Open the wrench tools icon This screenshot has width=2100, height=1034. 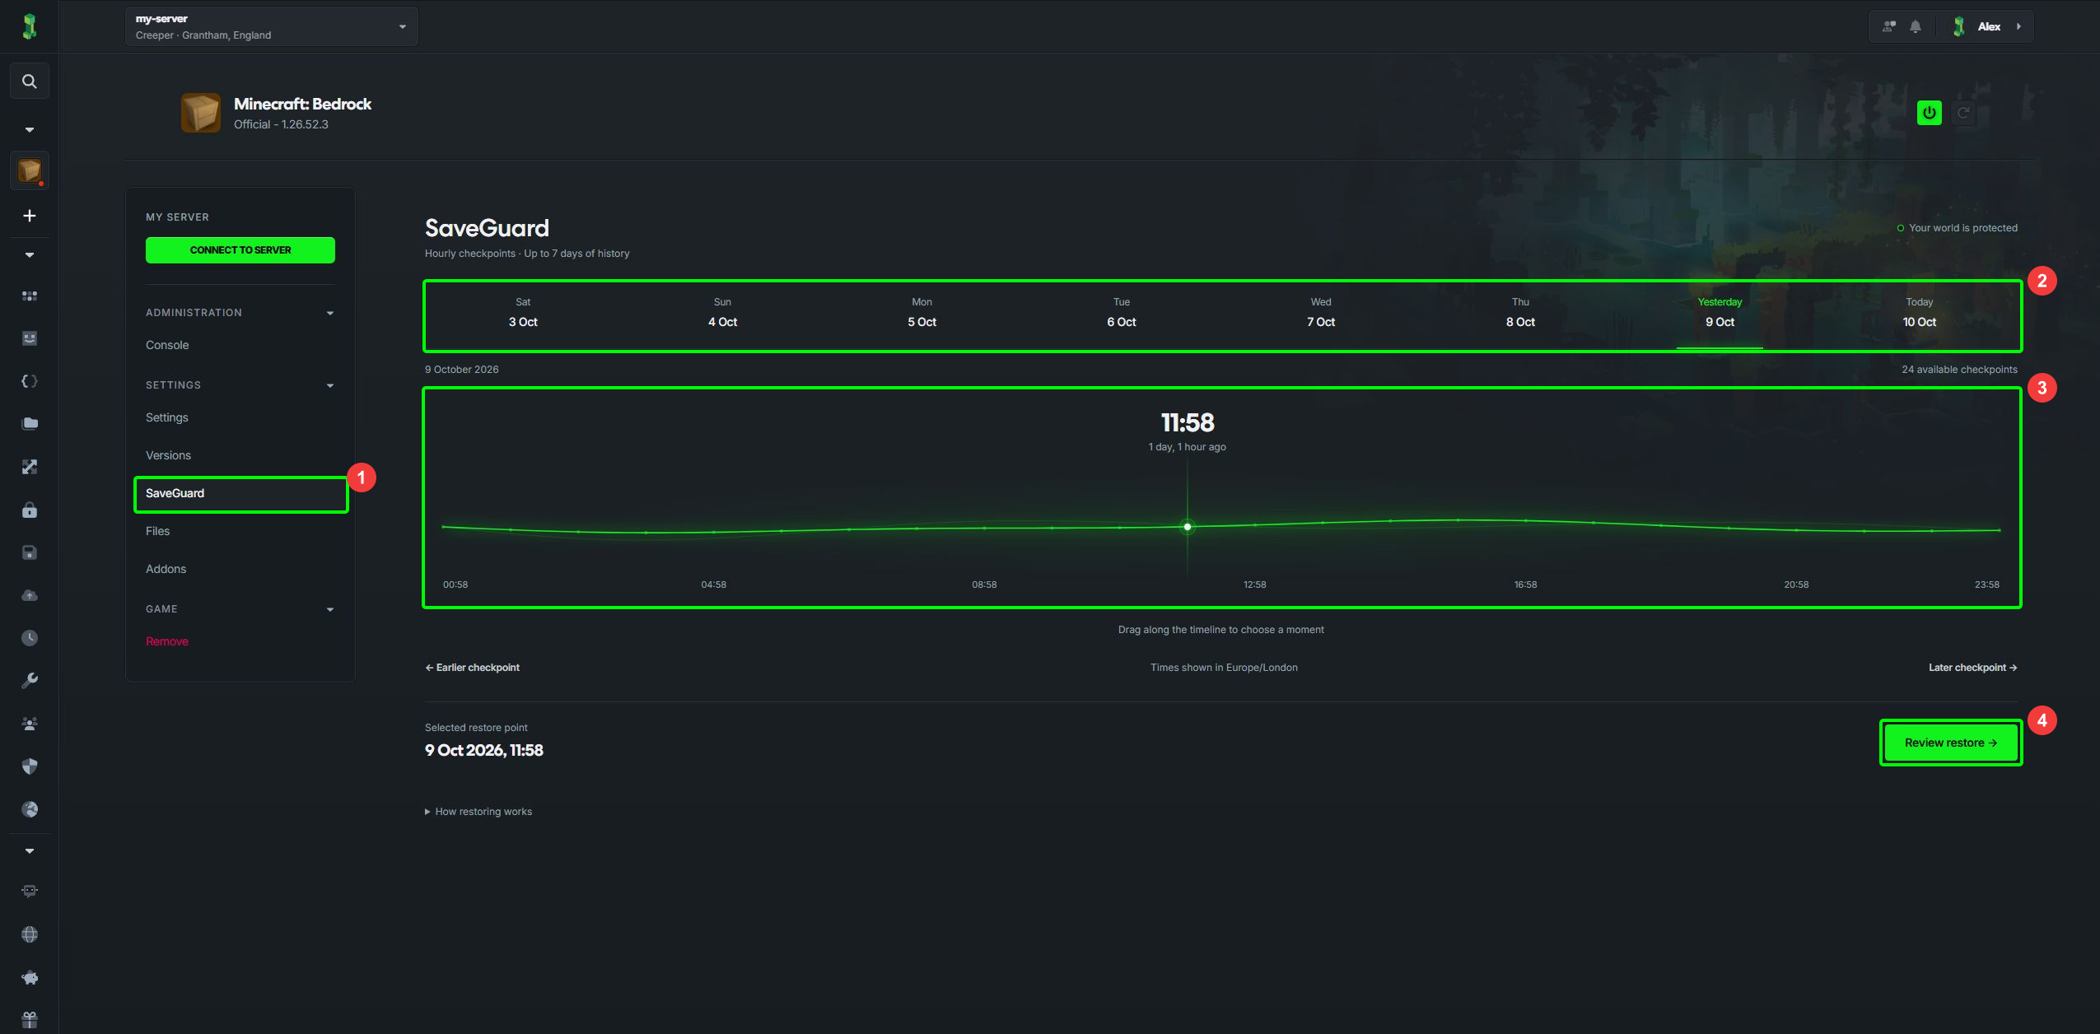(x=29, y=681)
